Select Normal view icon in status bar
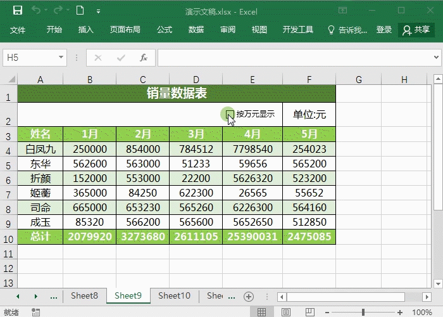 [x=261, y=312]
